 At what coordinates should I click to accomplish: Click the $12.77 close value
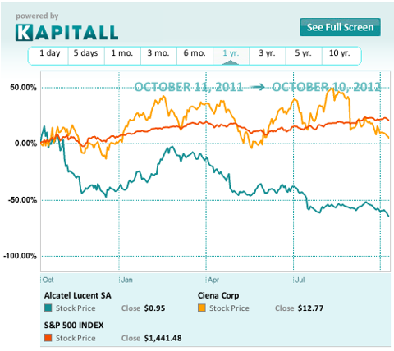310,308
